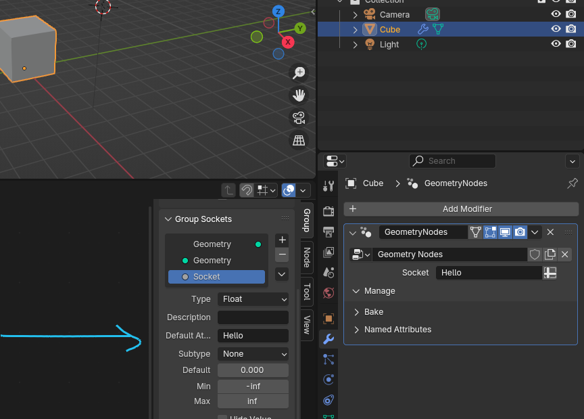Image resolution: width=584 pixels, height=419 pixels.
Task: Switch perspective/orthographic grid icon
Action: point(299,141)
